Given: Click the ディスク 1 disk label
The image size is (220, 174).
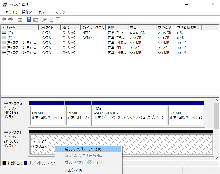Looking at the screenshot, I should tap(15, 132).
